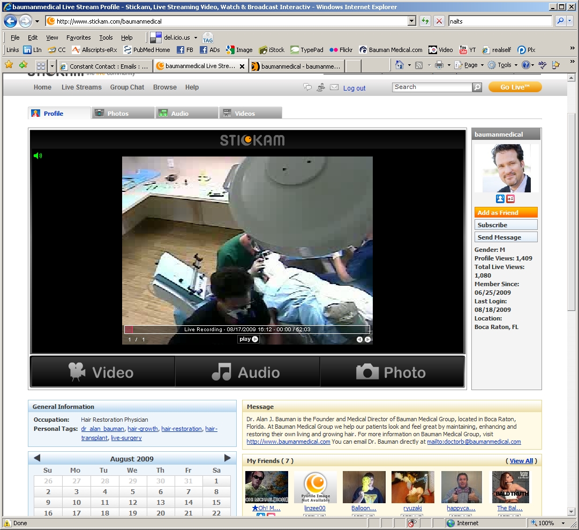Click the blue contact icon under profile photo
The height and width of the screenshot is (530, 579).
coord(500,199)
